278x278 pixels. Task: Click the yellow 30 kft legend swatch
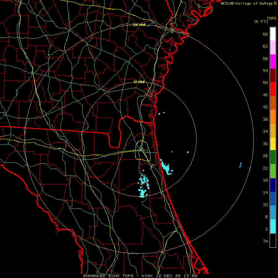pyautogui.click(x=273, y=144)
